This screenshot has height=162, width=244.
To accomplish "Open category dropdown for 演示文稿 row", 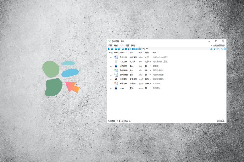I will click(x=151, y=84).
